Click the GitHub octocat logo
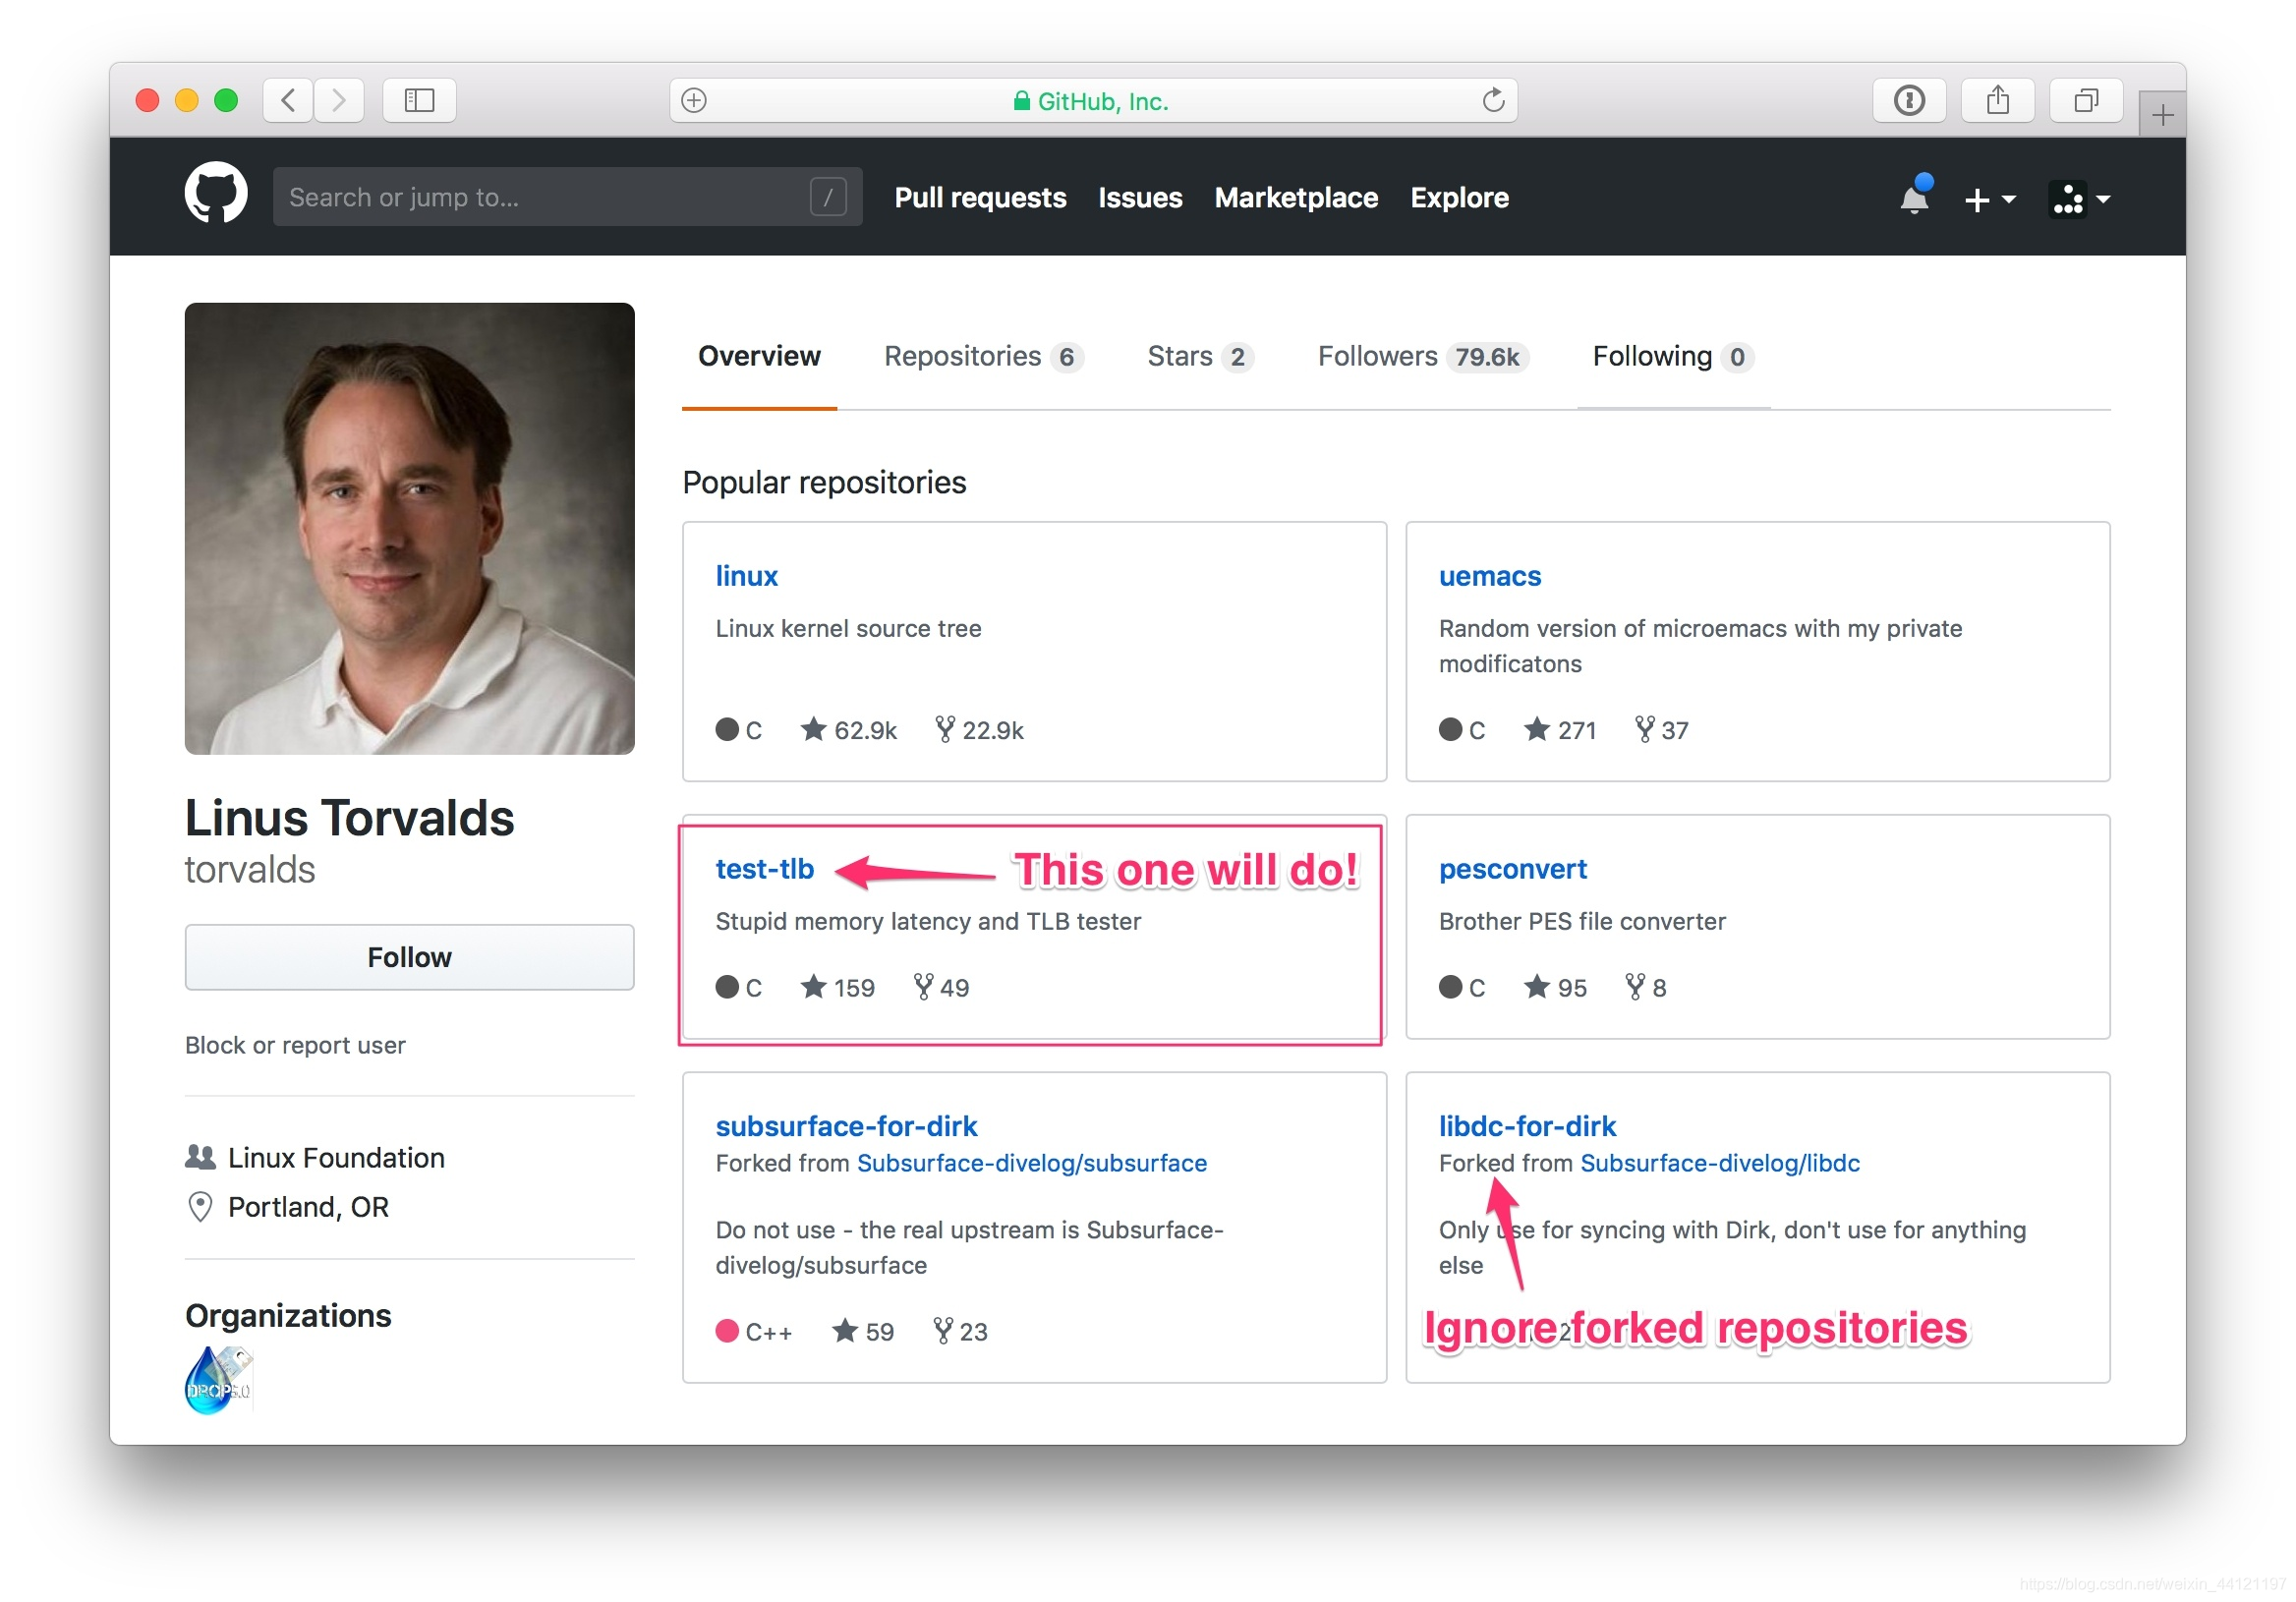The image size is (2296, 1602). click(x=215, y=194)
